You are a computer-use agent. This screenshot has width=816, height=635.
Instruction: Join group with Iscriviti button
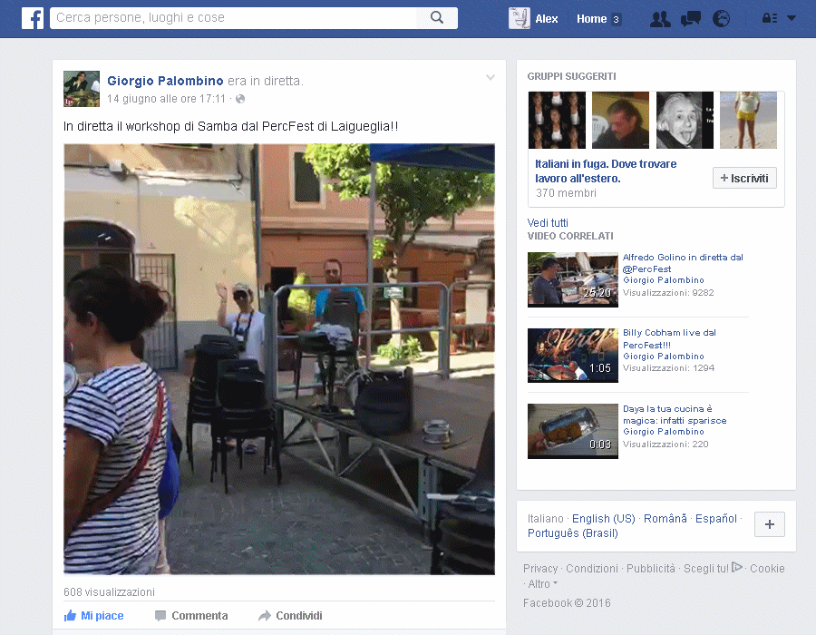(744, 178)
